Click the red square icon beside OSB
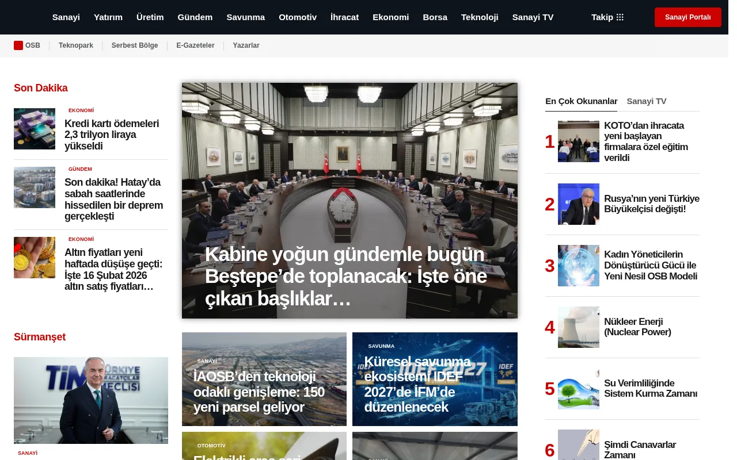The width and height of the screenshot is (737, 460). (18, 45)
